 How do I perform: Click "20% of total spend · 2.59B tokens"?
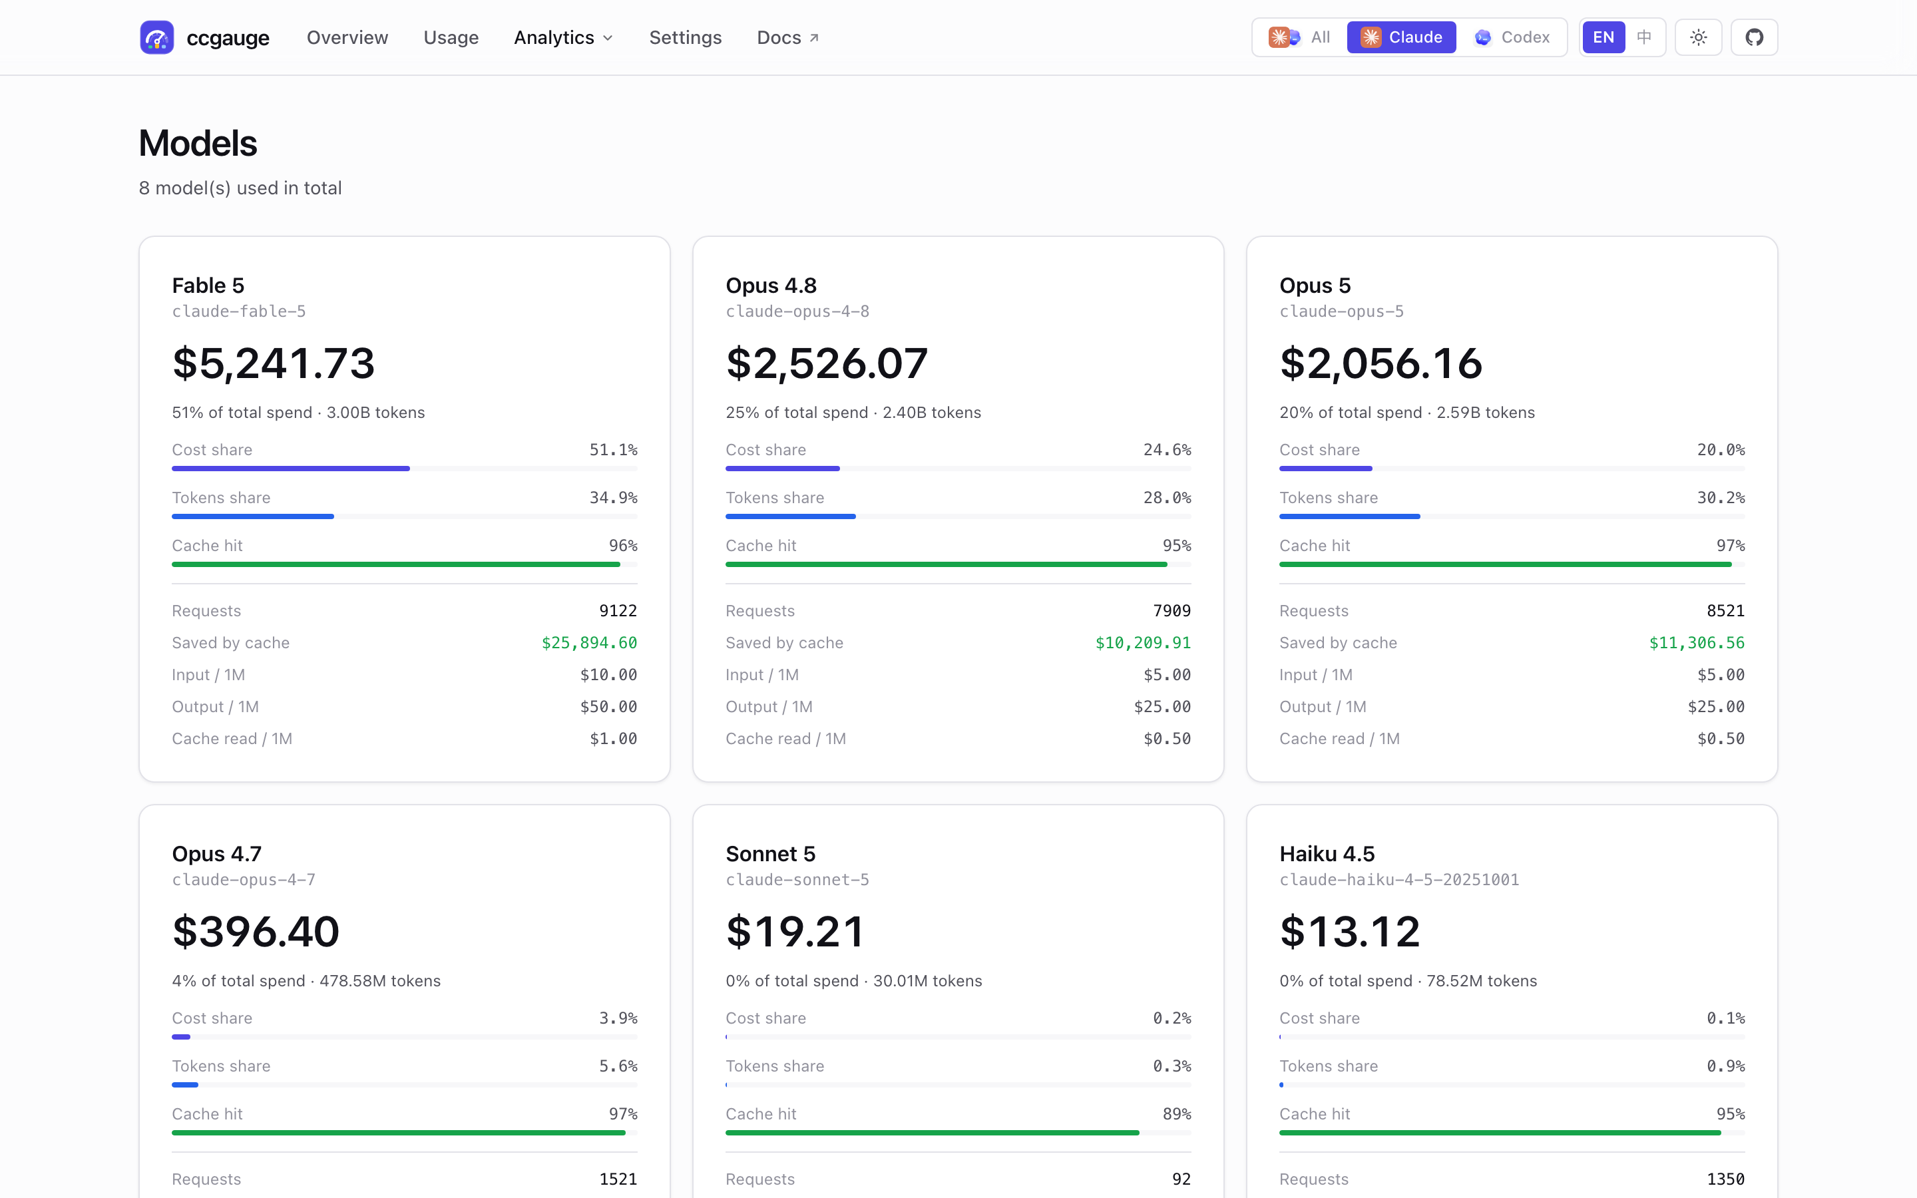click(1407, 412)
